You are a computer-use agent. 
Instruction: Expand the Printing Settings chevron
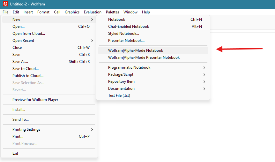[92, 129]
